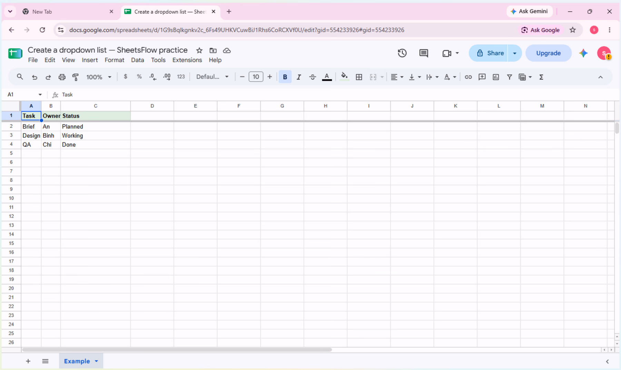Open Share options dropdown arrow
Viewport: 621px width, 370px height.
click(x=515, y=53)
